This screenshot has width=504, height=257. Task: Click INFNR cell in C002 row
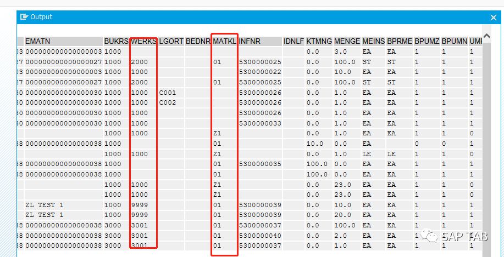(260, 103)
